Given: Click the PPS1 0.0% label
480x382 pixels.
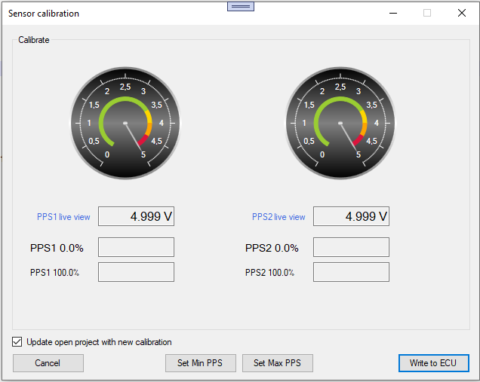Looking at the screenshot, I should [57, 248].
